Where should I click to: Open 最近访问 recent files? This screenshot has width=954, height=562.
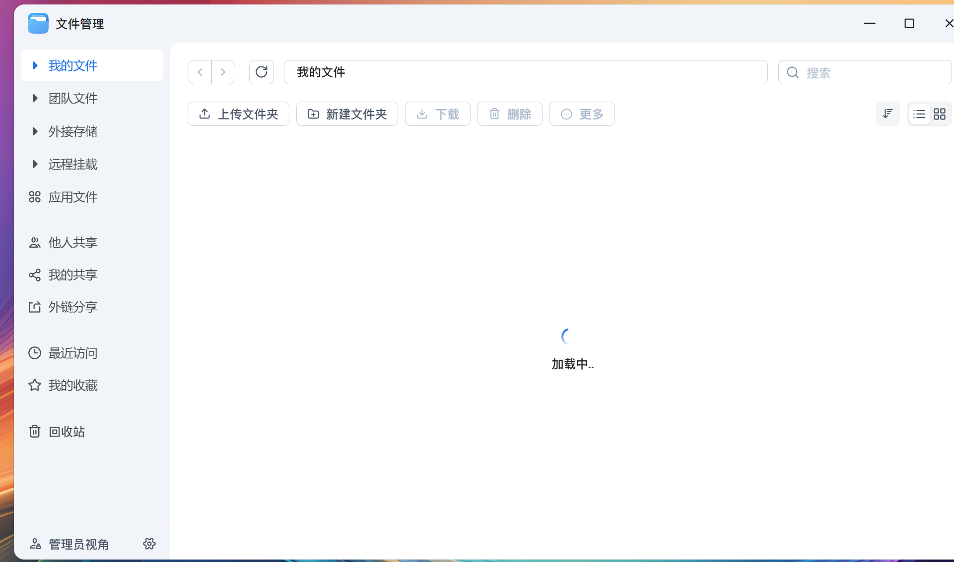[x=72, y=353]
